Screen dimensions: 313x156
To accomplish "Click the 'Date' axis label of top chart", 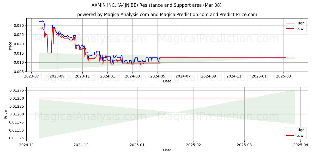I will coord(167,81).
